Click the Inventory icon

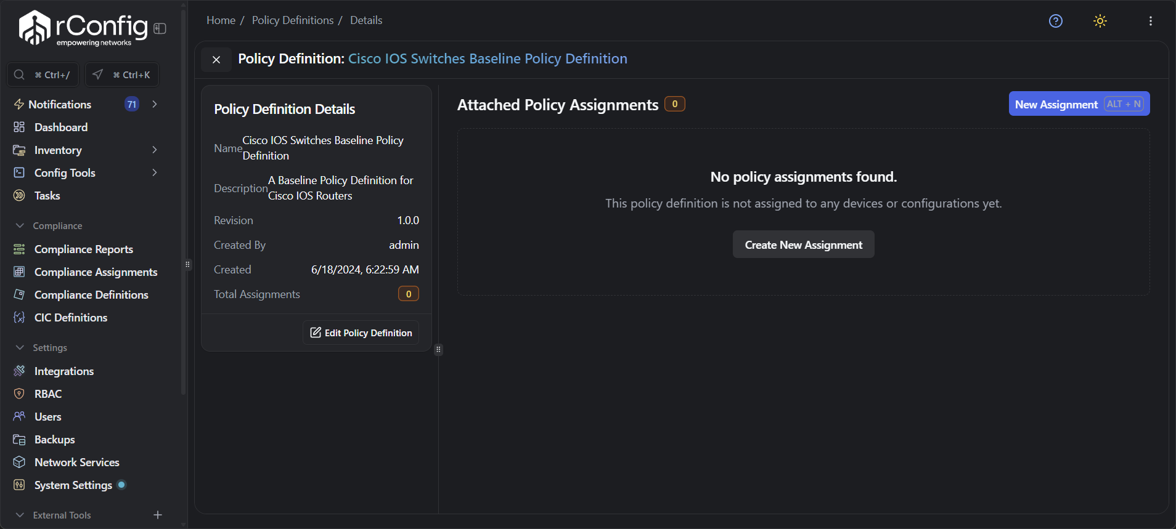click(19, 150)
